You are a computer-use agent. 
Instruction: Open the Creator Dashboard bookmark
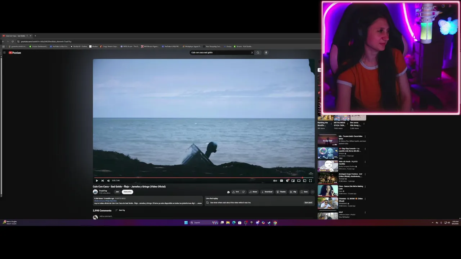(38, 46)
